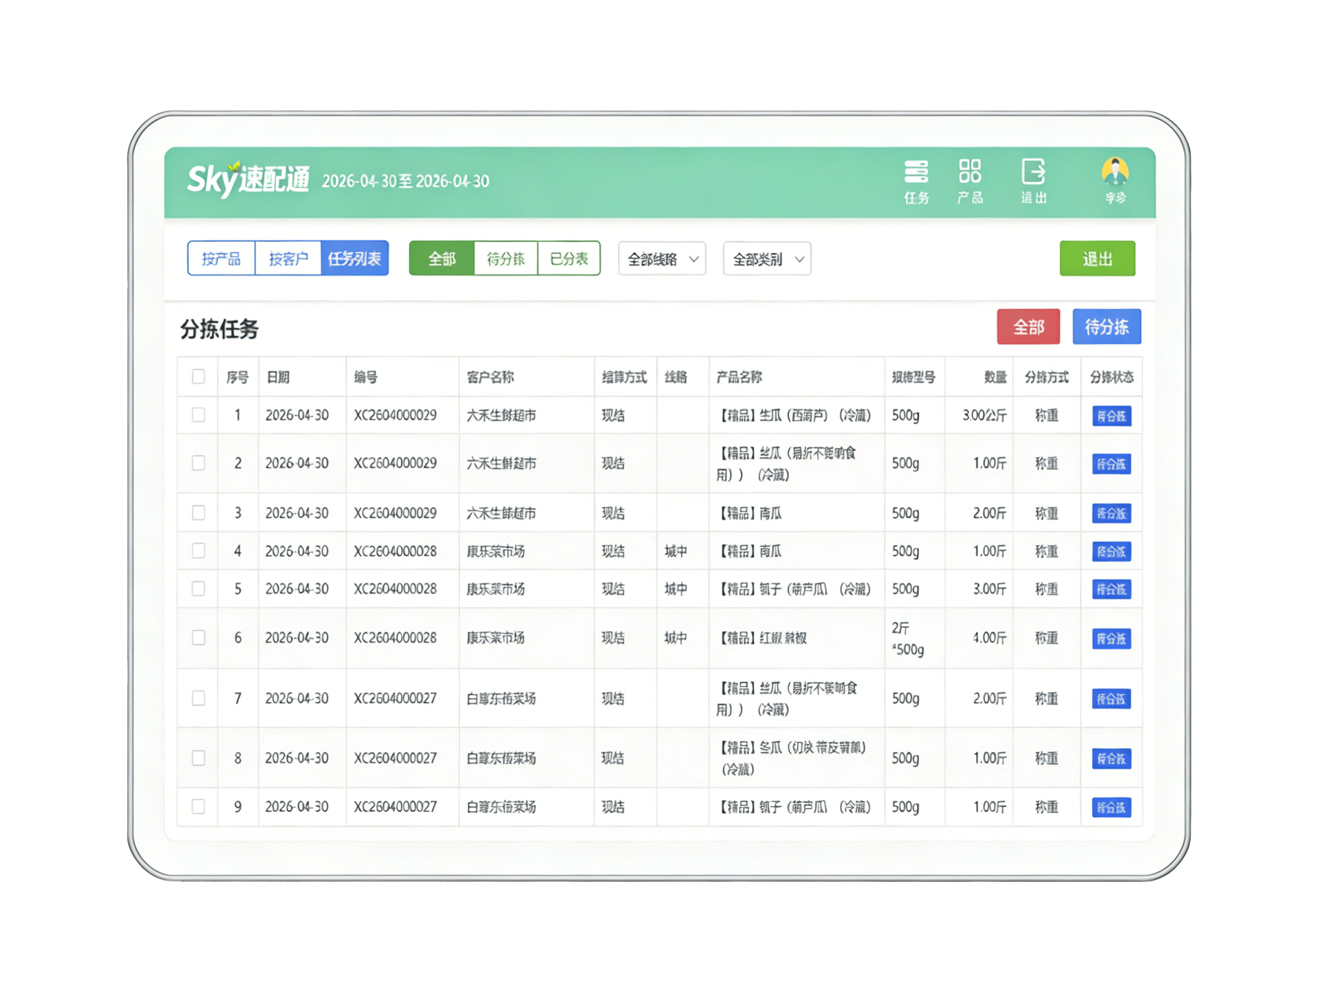The height and width of the screenshot is (992, 1317).
Task: Click the 称重 cell in row 3
Action: coord(1046,513)
